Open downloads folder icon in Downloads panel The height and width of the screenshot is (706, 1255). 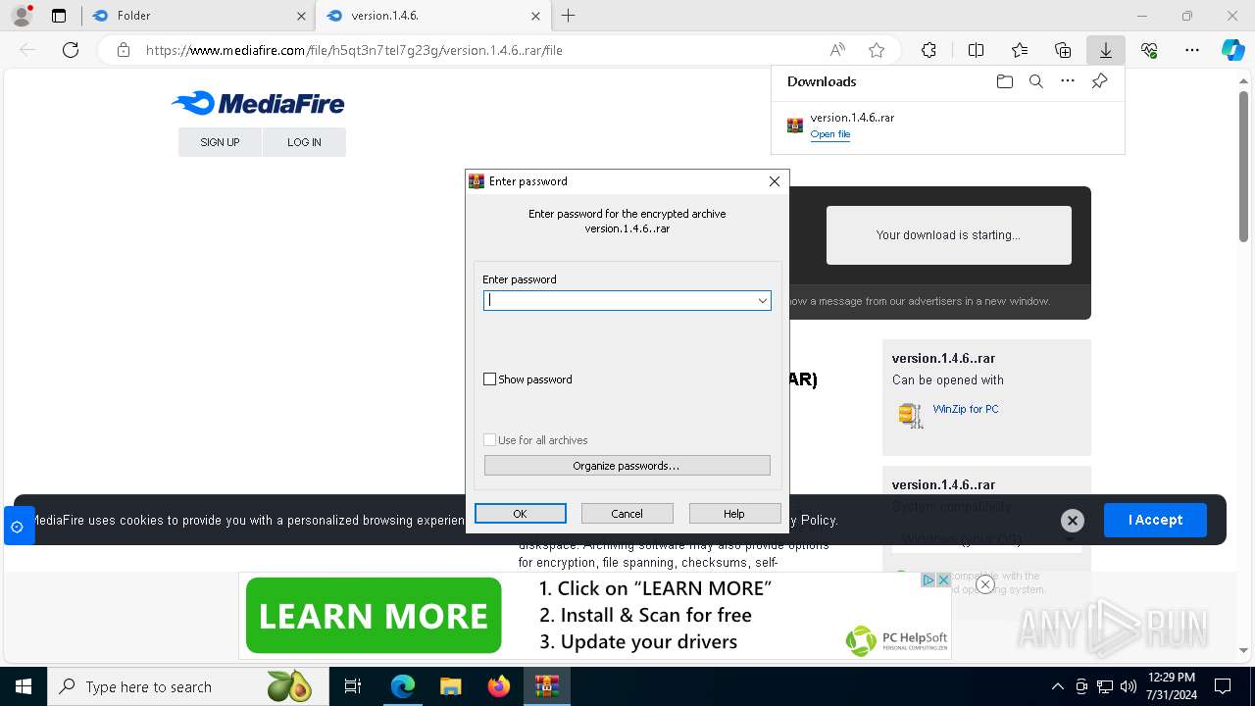[1004, 81]
